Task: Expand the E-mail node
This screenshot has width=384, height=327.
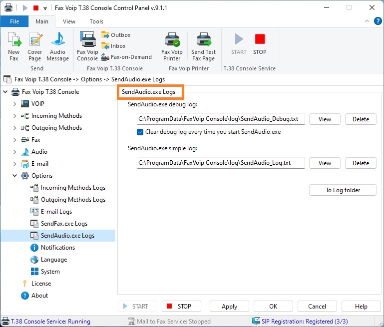Action: (14, 164)
